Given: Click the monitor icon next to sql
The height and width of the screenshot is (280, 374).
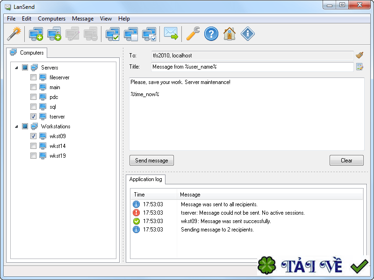Looking at the screenshot, I should 43,107.
